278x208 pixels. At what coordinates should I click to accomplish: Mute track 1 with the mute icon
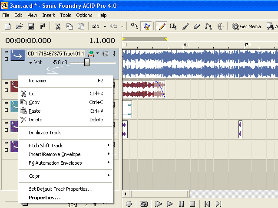[x=105, y=54]
